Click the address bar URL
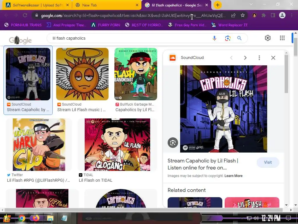The height and width of the screenshot is (224, 298). point(133,15)
